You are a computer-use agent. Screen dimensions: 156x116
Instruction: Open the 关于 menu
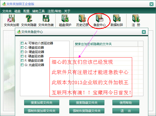67,11
